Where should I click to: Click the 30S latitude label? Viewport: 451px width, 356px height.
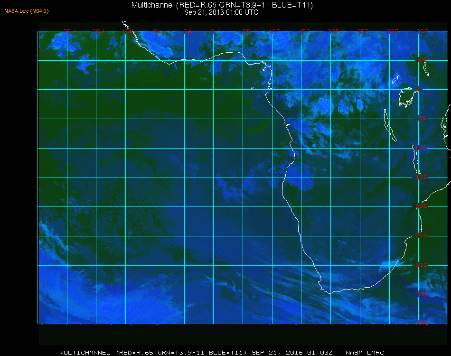coord(422,265)
